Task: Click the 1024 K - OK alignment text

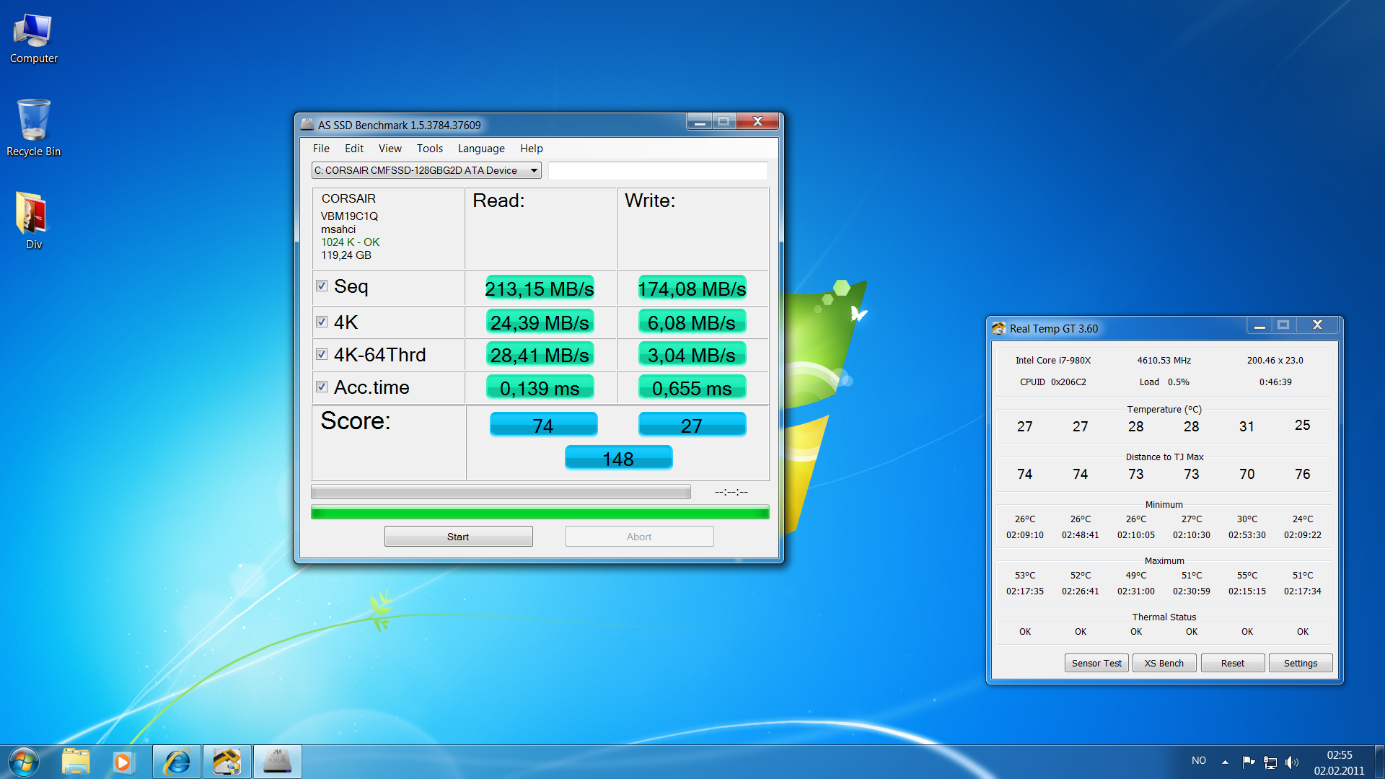Action: coord(351,242)
